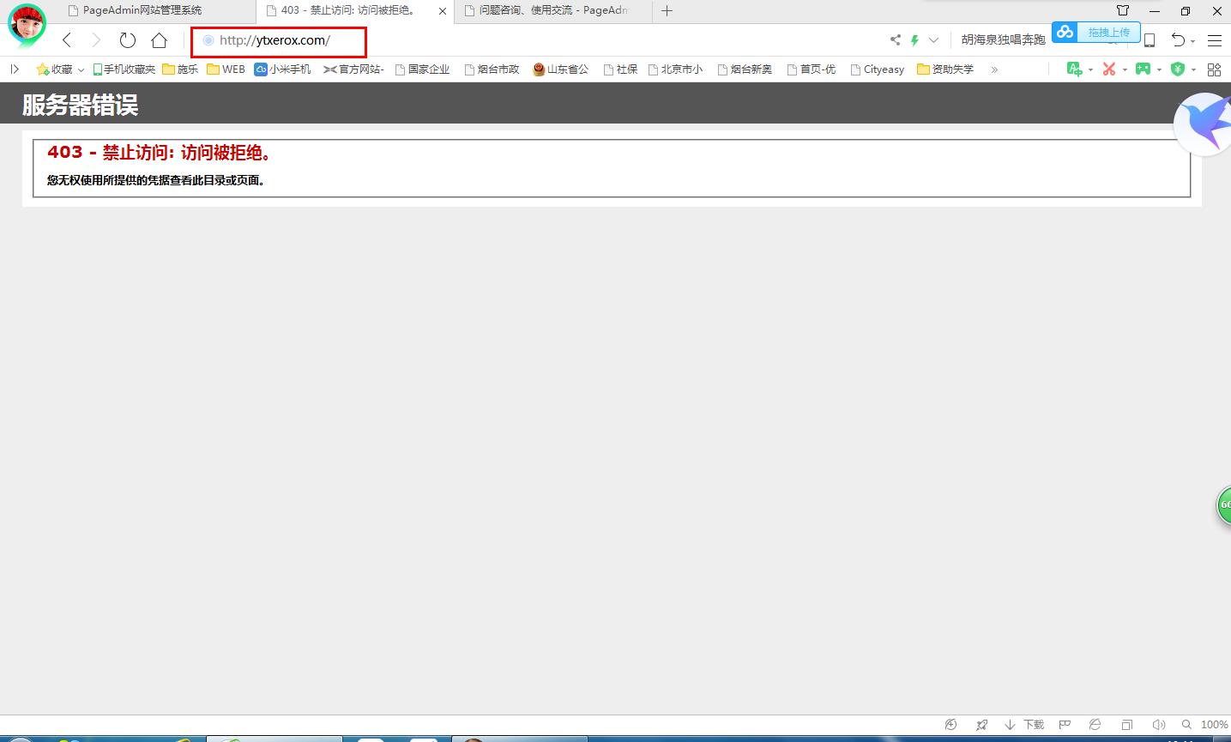Click the search box with 胡海泉独唱奔跑
Screen dimensions: 1231x742
click(1003, 40)
